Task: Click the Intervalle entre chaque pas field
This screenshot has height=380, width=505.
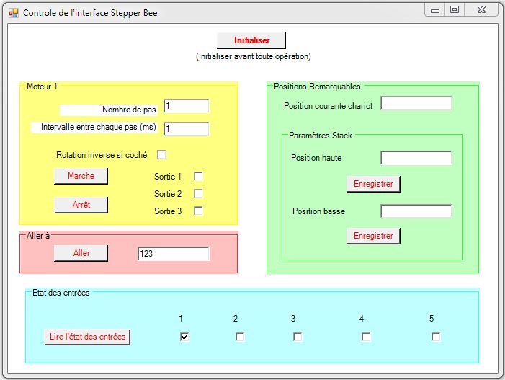Action: (186, 129)
